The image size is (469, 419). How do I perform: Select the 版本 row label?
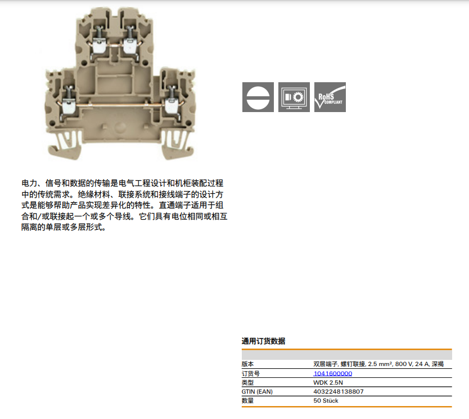point(248,364)
